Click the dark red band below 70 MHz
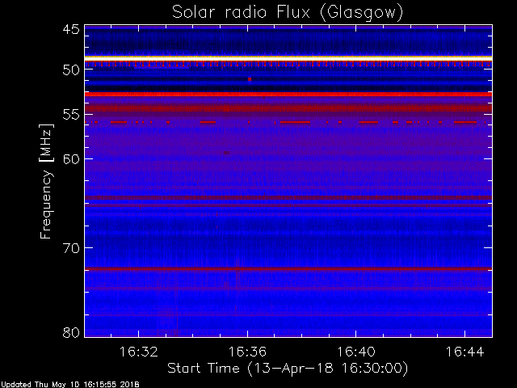517x388 pixels. pos(288,269)
